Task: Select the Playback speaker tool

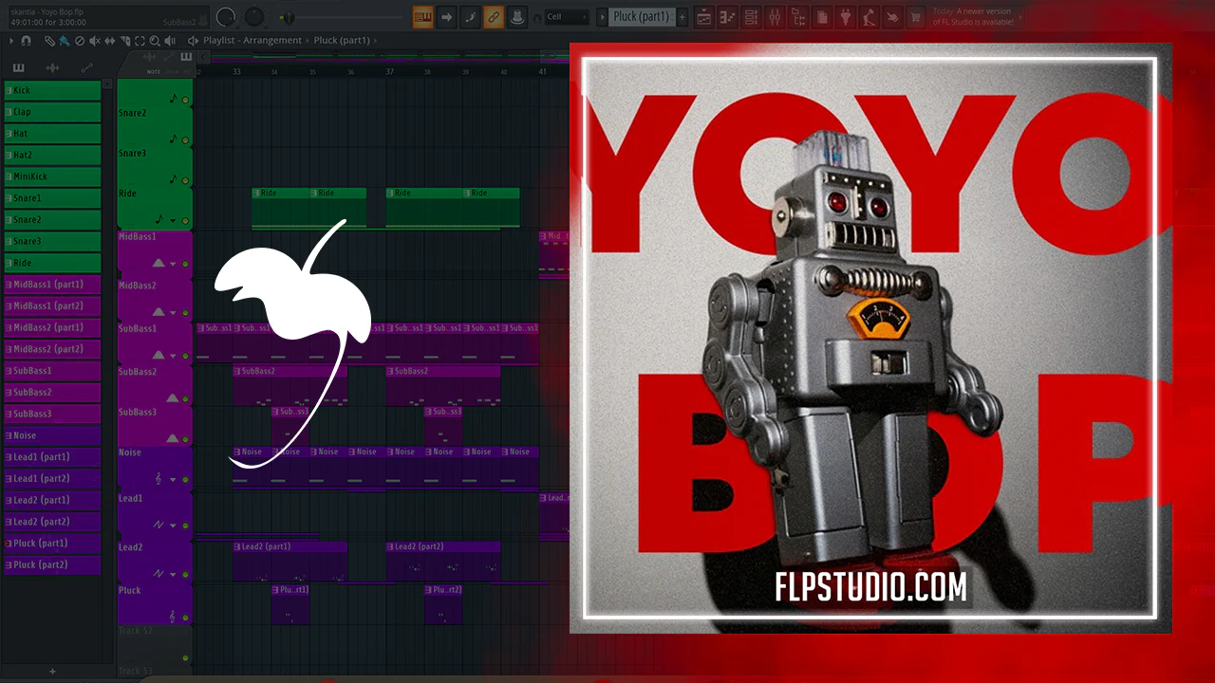Action: coord(170,41)
